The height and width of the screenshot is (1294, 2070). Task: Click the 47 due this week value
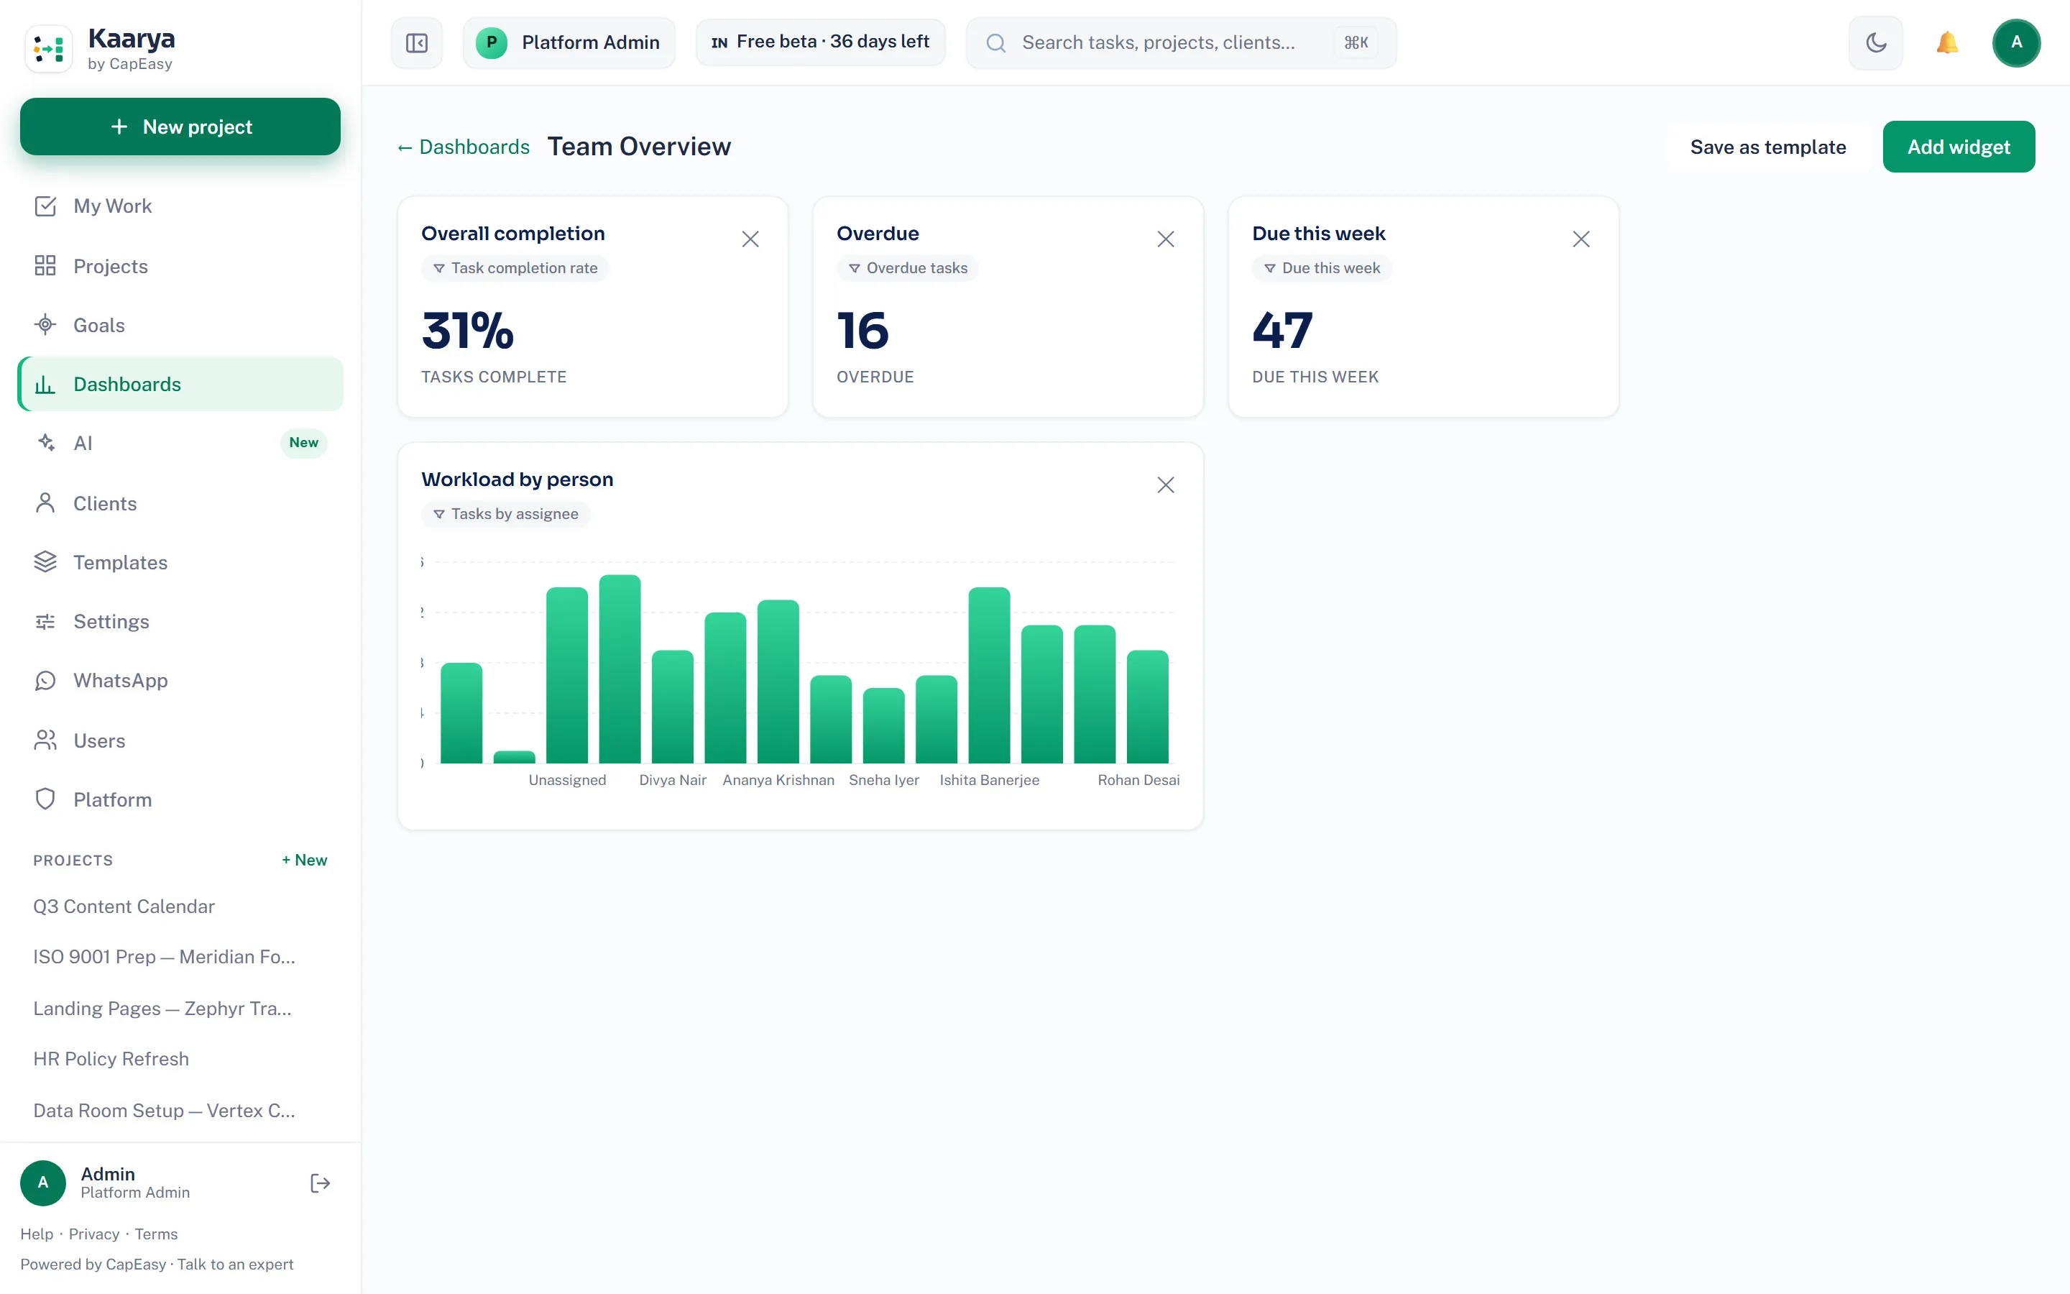point(1282,331)
